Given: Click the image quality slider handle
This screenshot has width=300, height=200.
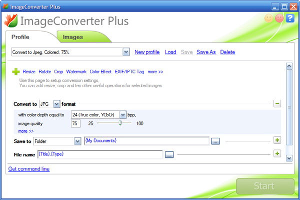Looking at the screenshot, I should (x=120, y=123).
